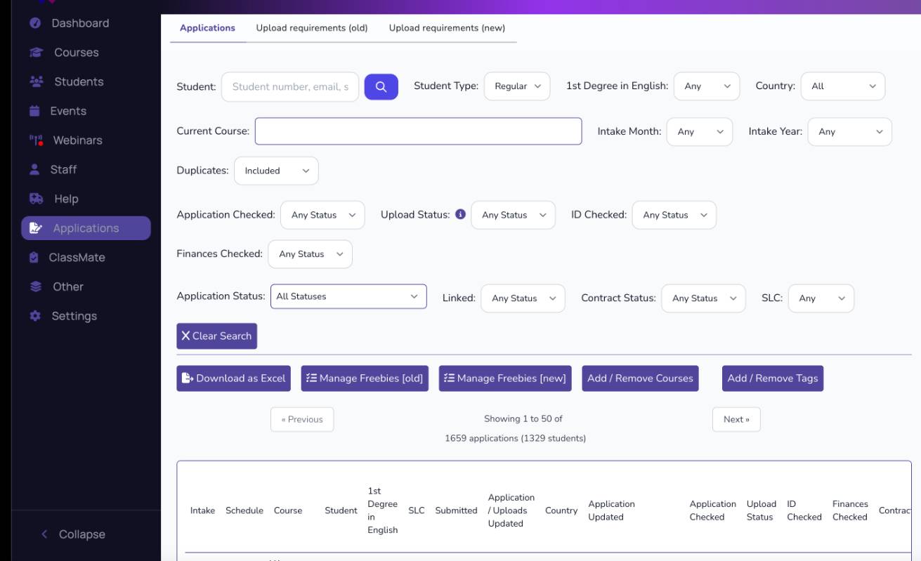Open the 1st Degree in English dropdown
Viewport: 921px width, 561px height.
707,86
